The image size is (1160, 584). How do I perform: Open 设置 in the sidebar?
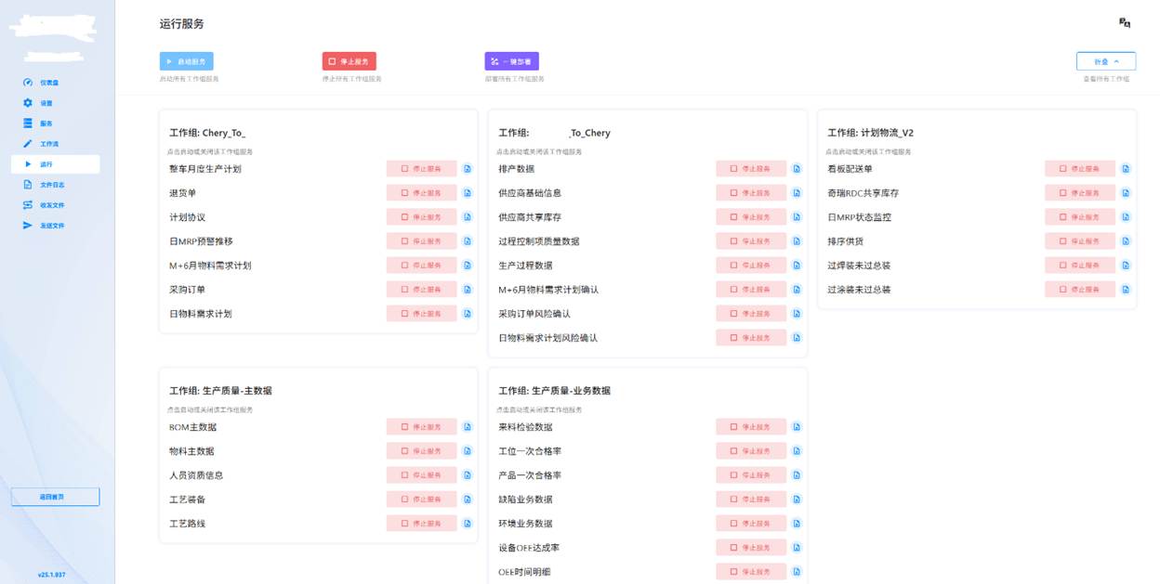coord(55,103)
